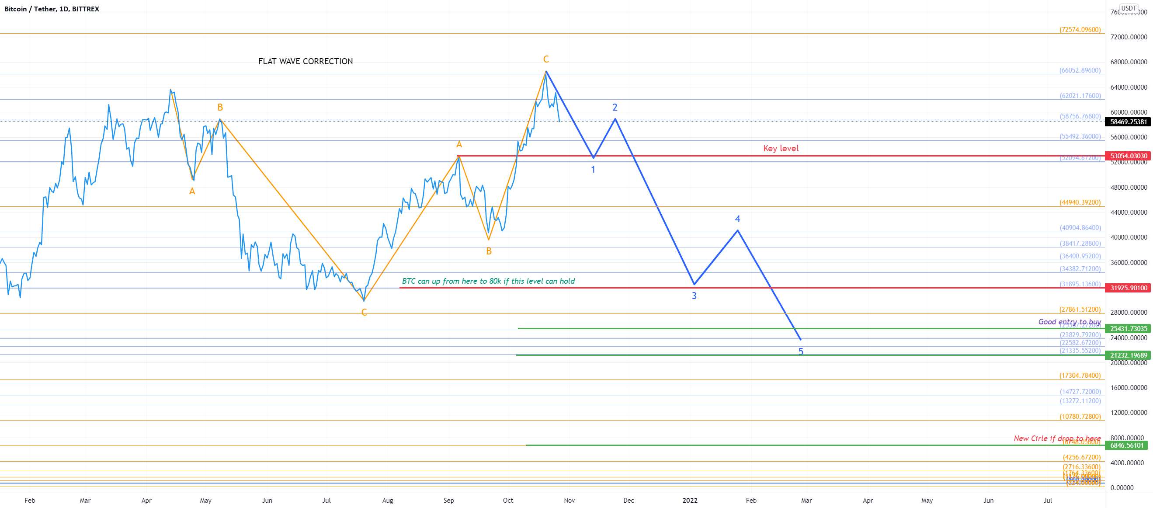Image resolution: width=1153 pixels, height=508 pixels.
Task: Click the Aug label on time axis
Action: [388, 501]
